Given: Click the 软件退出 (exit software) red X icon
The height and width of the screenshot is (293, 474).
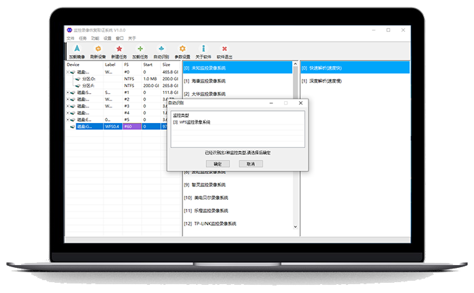Looking at the screenshot, I should click(x=224, y=50).
